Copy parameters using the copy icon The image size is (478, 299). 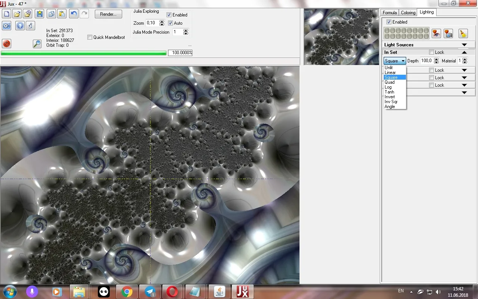51,14
